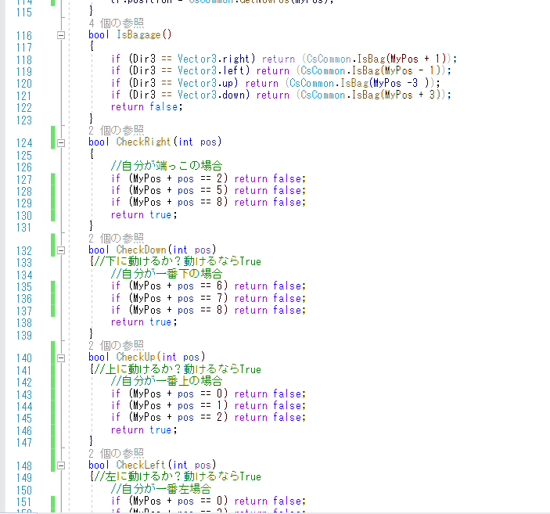This screenshot has width=550, height=514.
Task: Click line number 132
Action: coord(24,251)
